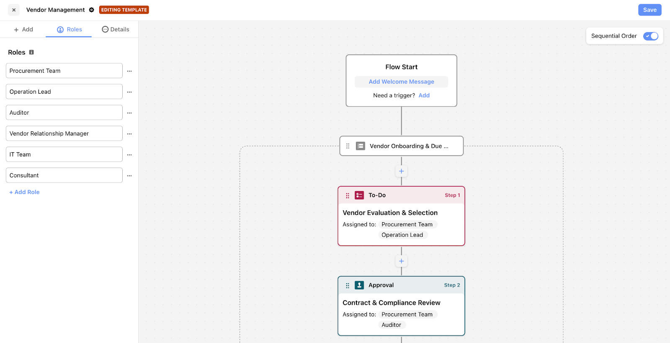670x343 pixels.
Task: Click the IT Team role name field
Action: coord(64,154)
